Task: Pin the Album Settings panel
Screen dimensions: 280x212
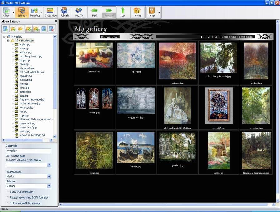Action: [56, 21]
